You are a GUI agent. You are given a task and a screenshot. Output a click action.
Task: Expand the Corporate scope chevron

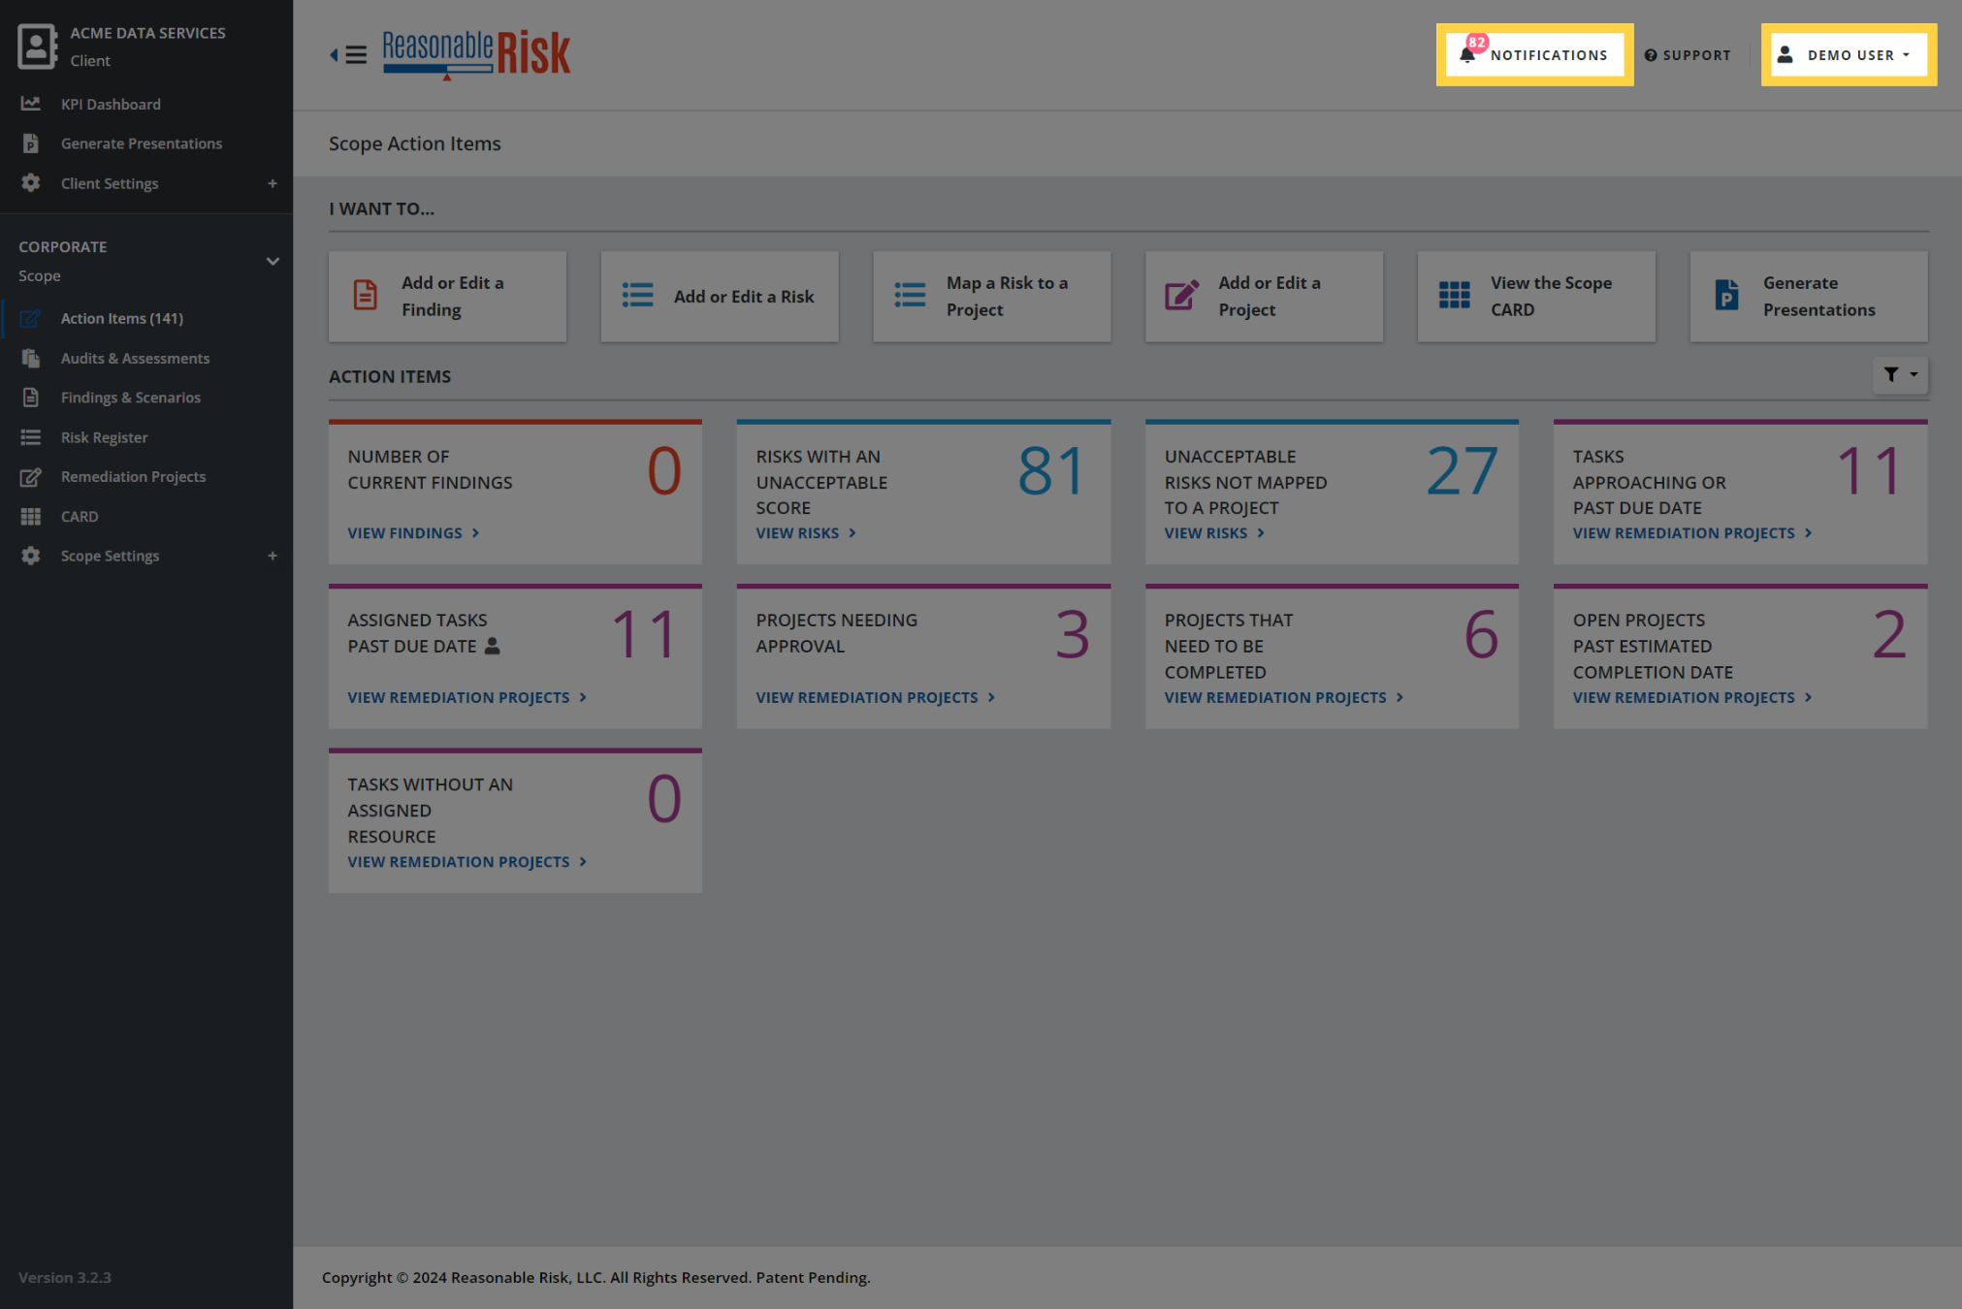click(273, 261)
